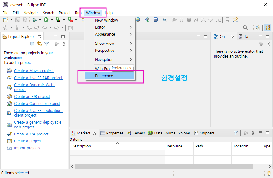
Task: Click the Step Return icon
Action: click(218, 20)
